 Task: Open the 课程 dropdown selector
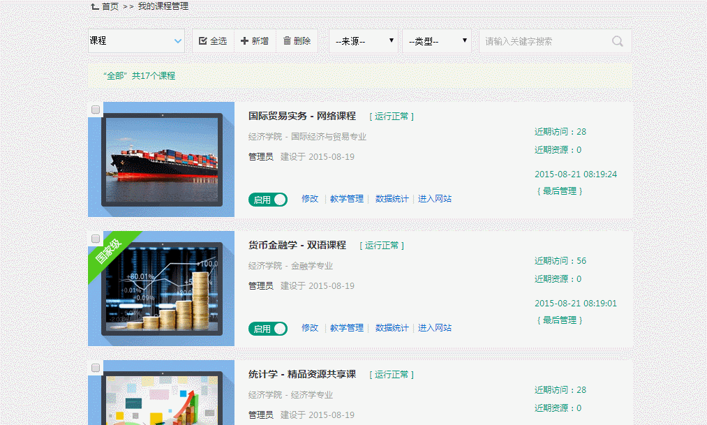pos(136,41)
